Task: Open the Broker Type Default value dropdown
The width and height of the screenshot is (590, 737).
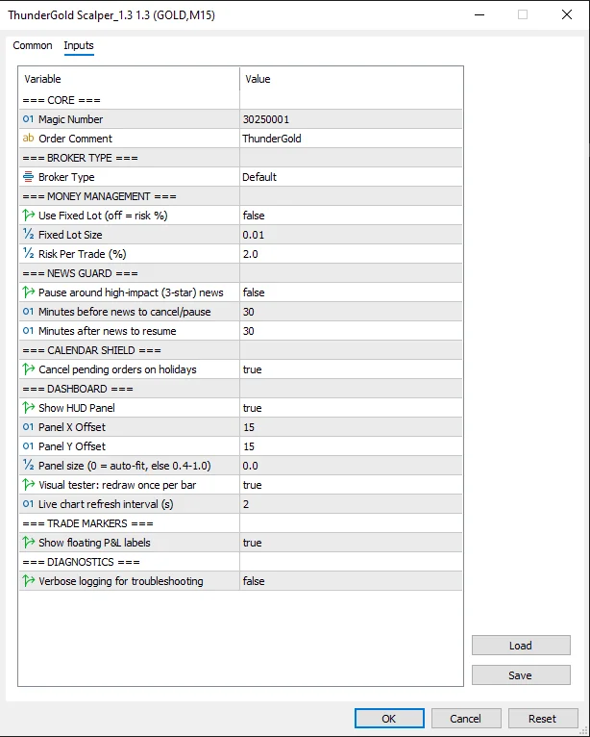Action: coord(351,177)
